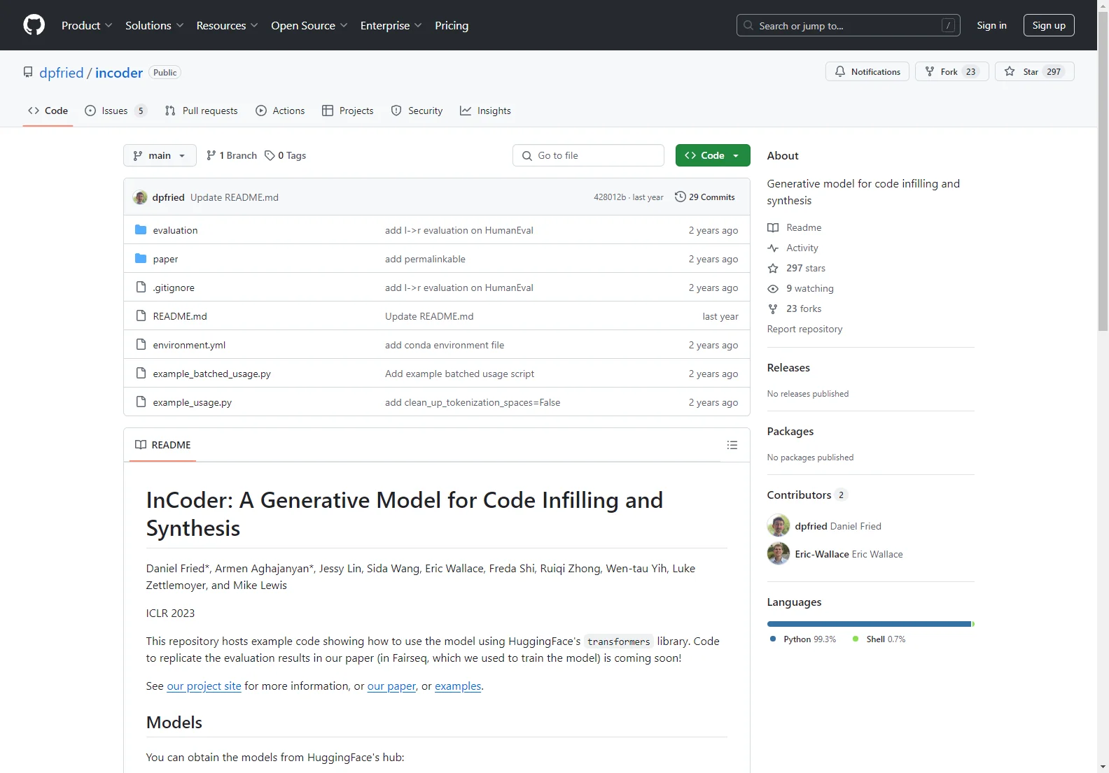Open the 'Update README.md' commit in README.md row

click(x=429, y=316)
